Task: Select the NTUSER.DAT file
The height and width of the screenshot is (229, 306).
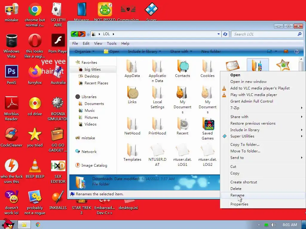Action: (x=157, y=155)
